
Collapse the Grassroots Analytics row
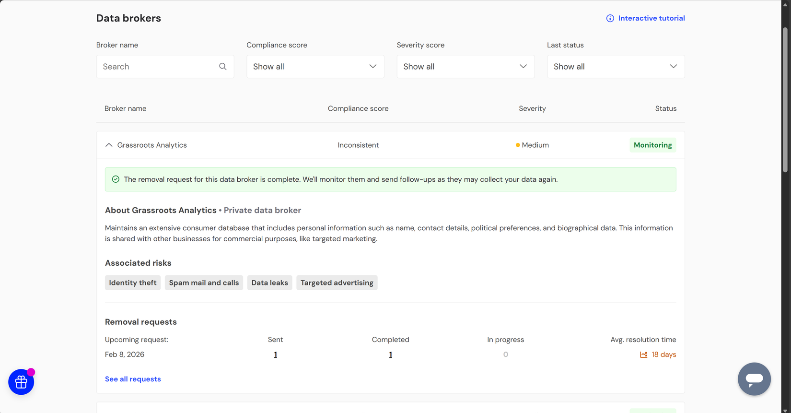coord(109,145)
